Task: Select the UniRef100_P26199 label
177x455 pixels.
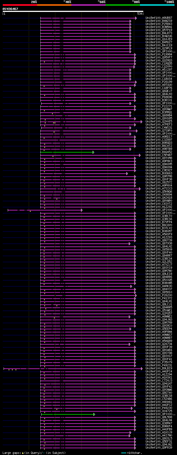Action: click(159, 82)
